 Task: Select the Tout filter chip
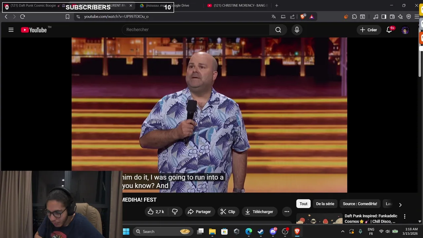pos(303,204)
